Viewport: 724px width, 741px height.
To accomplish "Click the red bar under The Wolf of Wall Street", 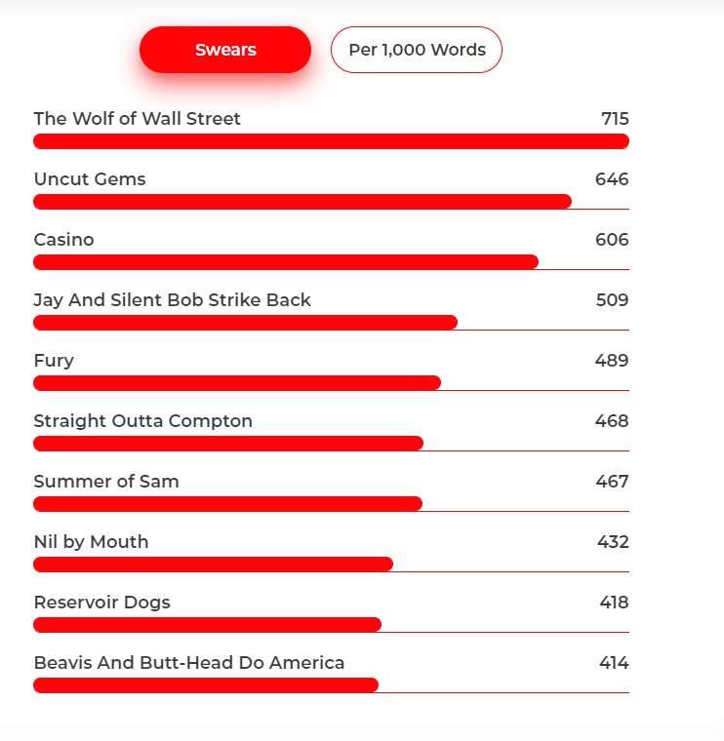I will (x=331, y=141).
